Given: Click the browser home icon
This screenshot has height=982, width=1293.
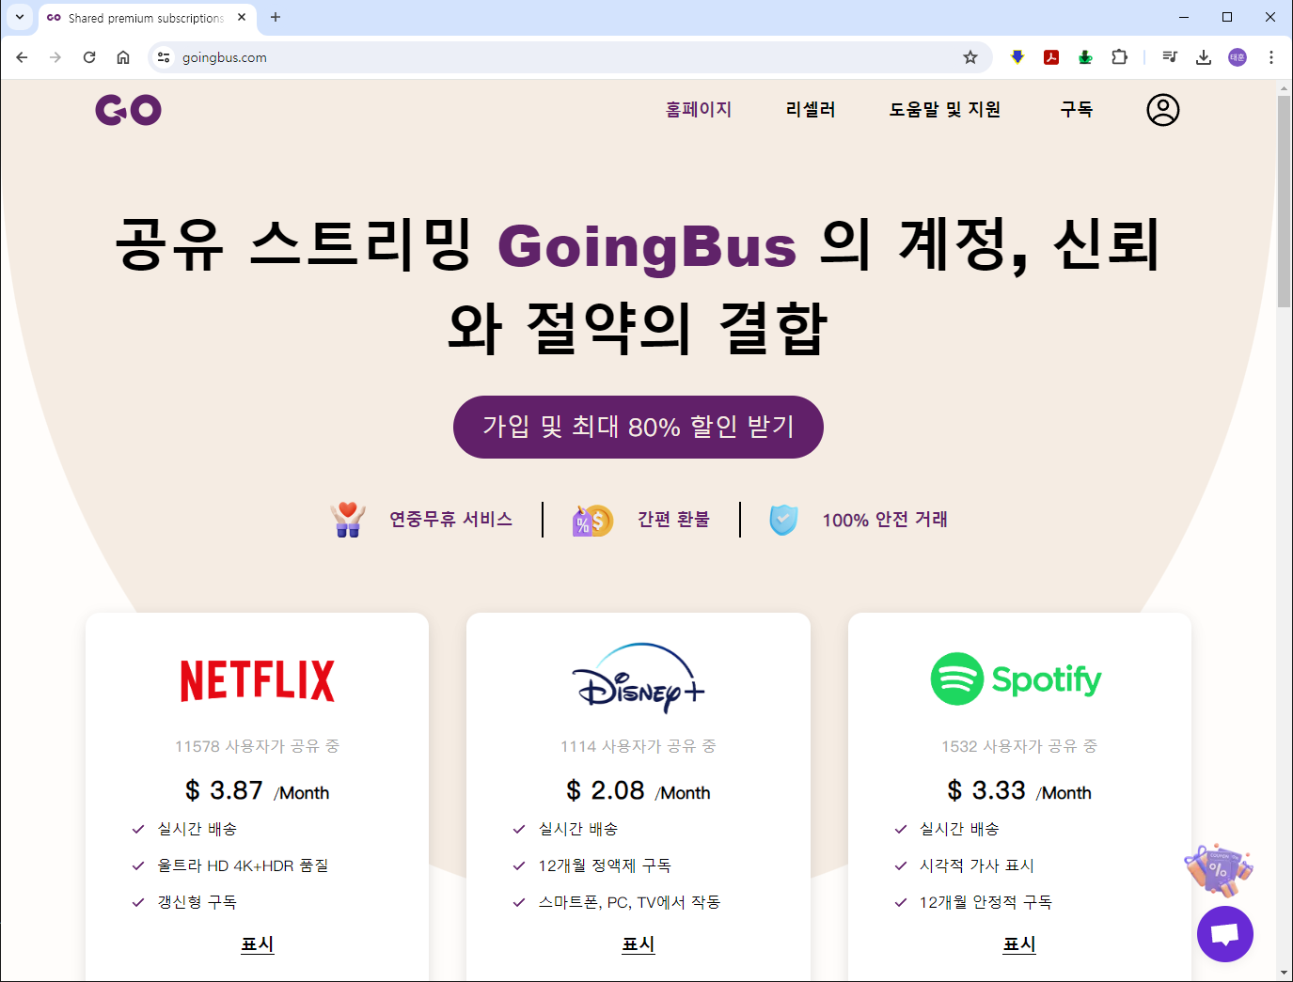Looking at the screenshot, I should click(123, 57).
